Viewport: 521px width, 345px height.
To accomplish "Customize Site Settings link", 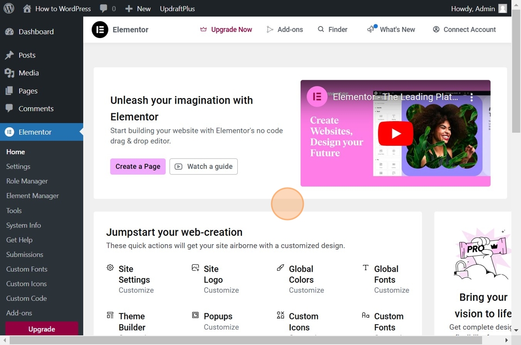I will click(136, 290).
